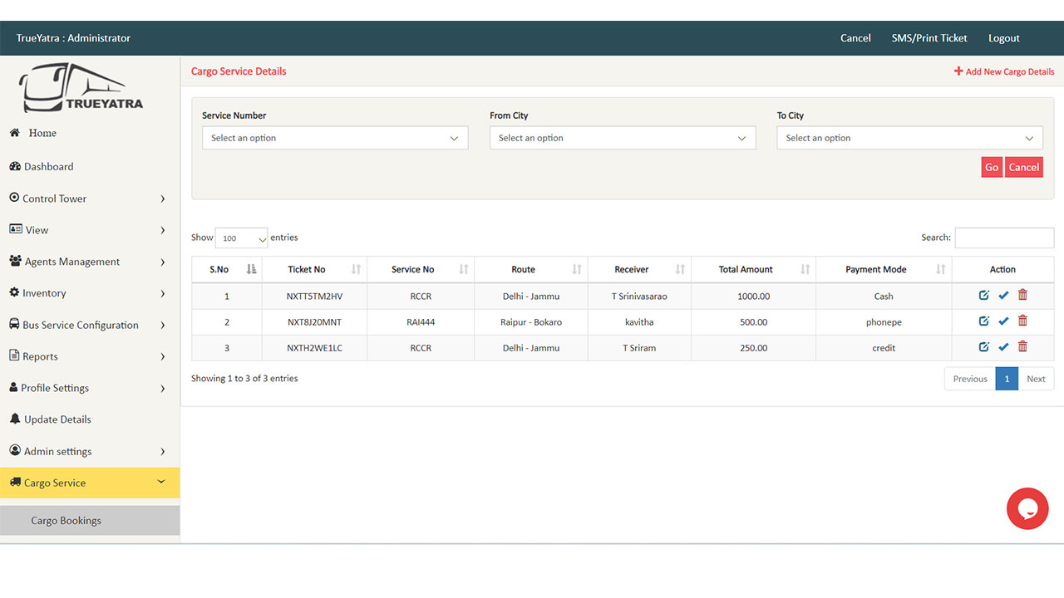1064x598 pixels.
Task: Click edit icon for kavitha's cargo row
Action: [x=984, y=321]
